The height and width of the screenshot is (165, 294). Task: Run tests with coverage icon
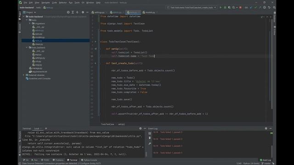[x=229, y=7]
